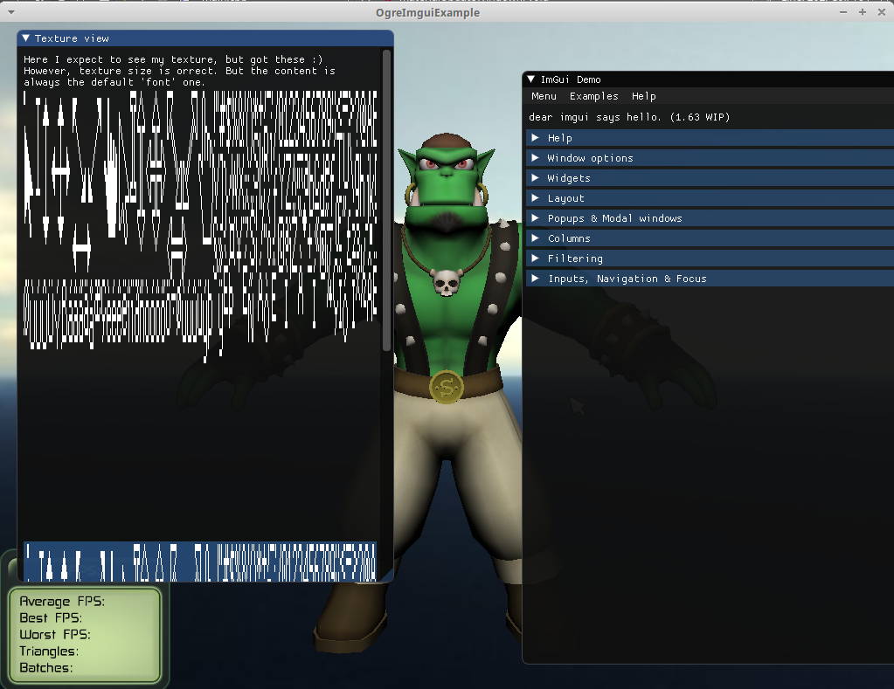Click the Batches stat label
Screen dimensions: 894x689
point(46,667)
